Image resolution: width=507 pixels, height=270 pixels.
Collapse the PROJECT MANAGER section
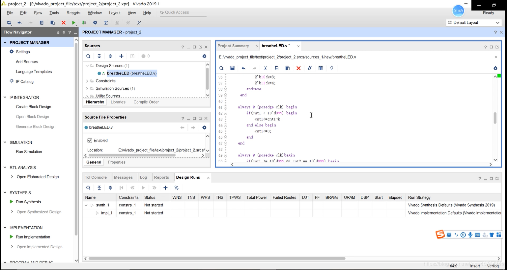[x=5, y=42]
